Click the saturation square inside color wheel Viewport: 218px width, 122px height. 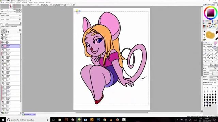[211, 13]
